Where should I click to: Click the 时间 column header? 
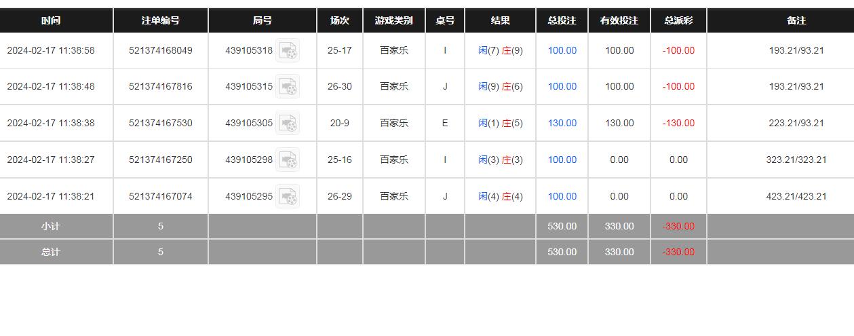coord(50,20)
